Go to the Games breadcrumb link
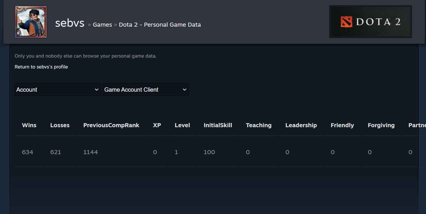Viewport: 426px width, 214px height. click(x=102, y=25)
